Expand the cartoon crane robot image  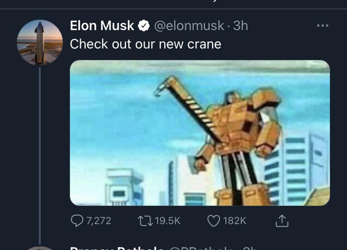click(x=199, y=133)
